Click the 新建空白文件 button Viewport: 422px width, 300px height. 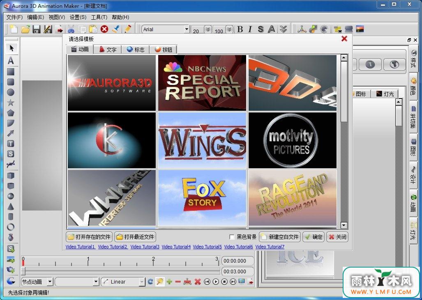(x=280, y=237)
